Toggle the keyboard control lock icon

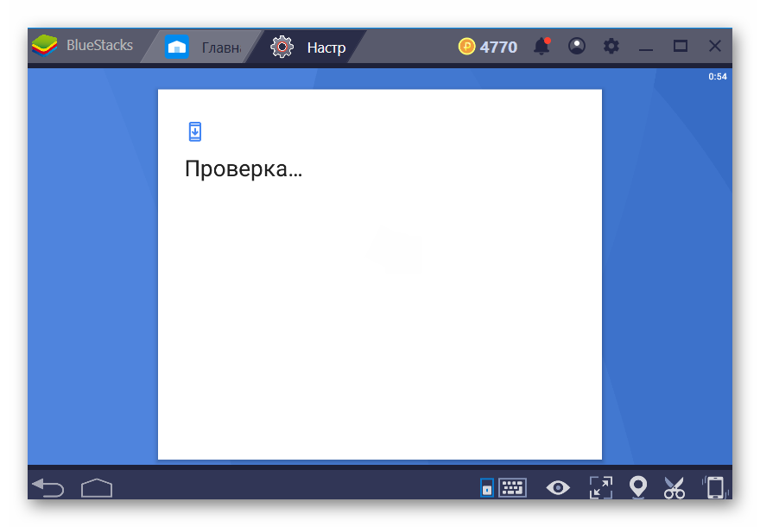tap(486, 488)
